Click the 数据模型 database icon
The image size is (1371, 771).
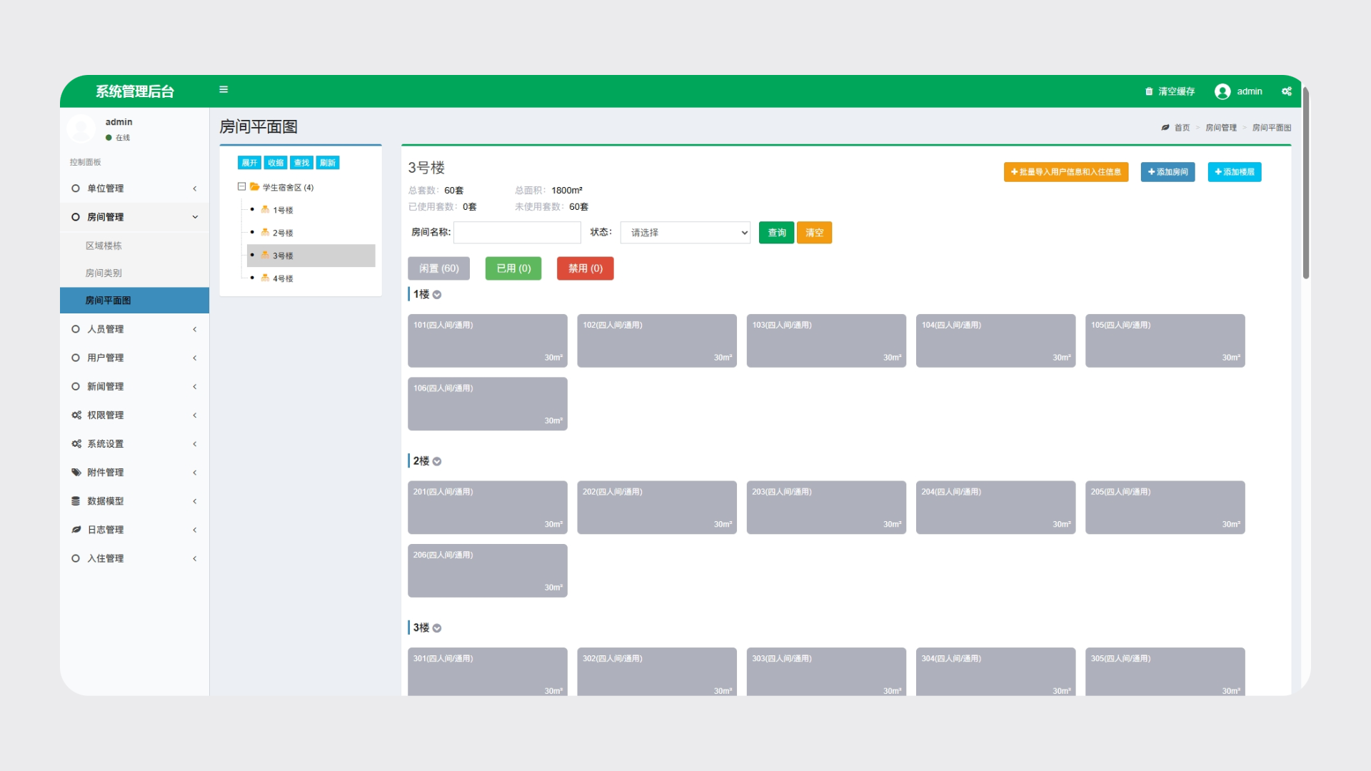click(76, 501)
